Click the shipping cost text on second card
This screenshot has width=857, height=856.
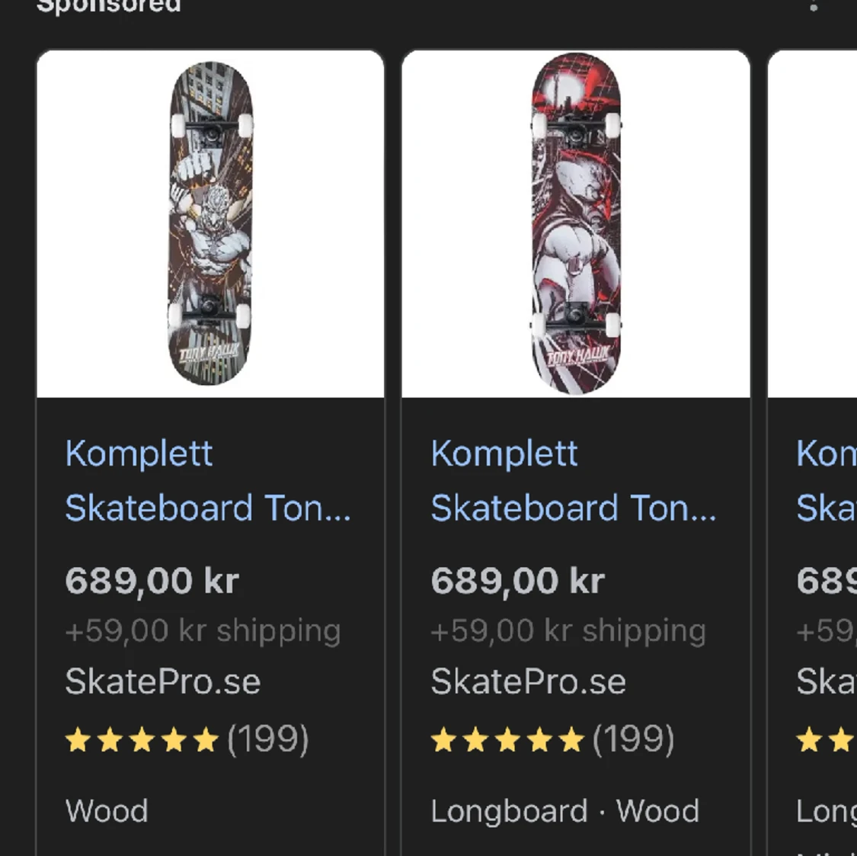tap(568, 630)
